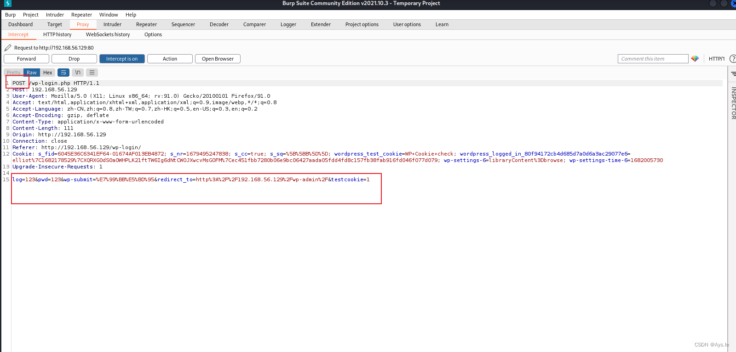Click the Connection: close header

(40, 141)
